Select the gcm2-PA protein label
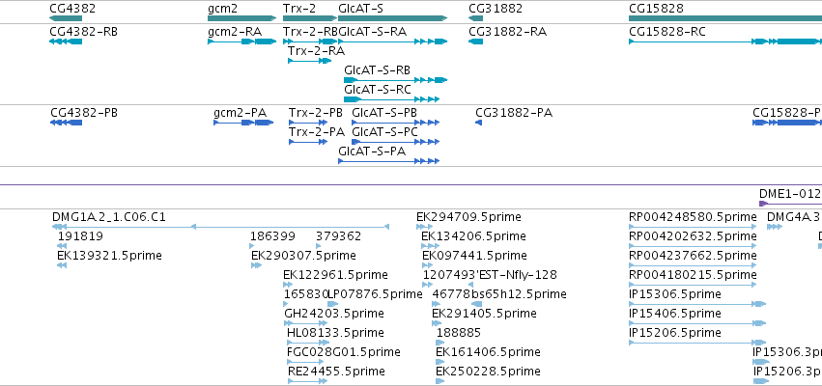The height and width of the screenshot is (386, 822). click(241, 113)
